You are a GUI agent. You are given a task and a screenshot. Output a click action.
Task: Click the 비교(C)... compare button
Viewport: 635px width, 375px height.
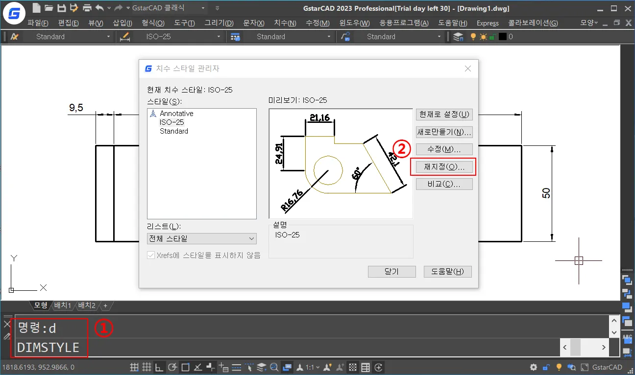tap(444, 184)
